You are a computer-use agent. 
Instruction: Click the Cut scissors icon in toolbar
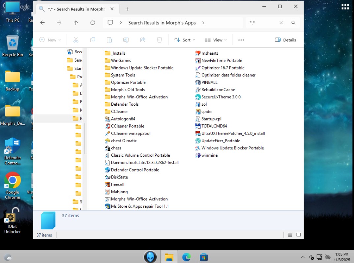[x=76, y=40]
